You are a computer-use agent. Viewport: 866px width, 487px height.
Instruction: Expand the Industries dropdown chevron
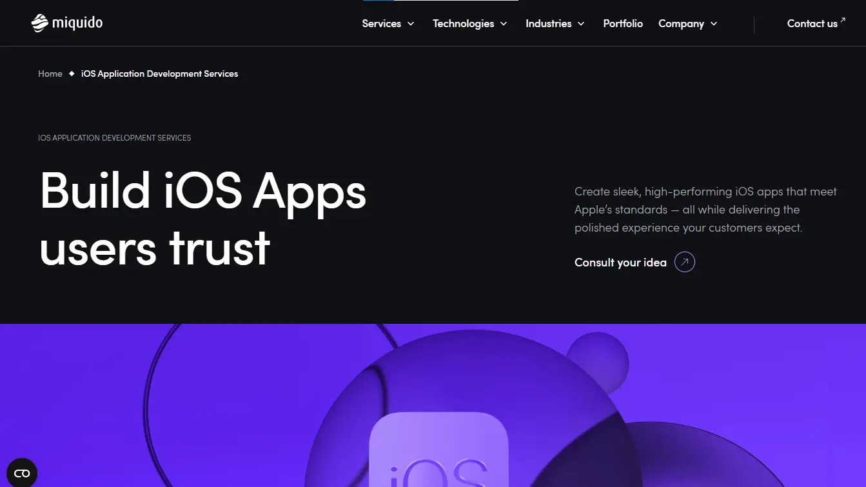(x=581, y=24)
